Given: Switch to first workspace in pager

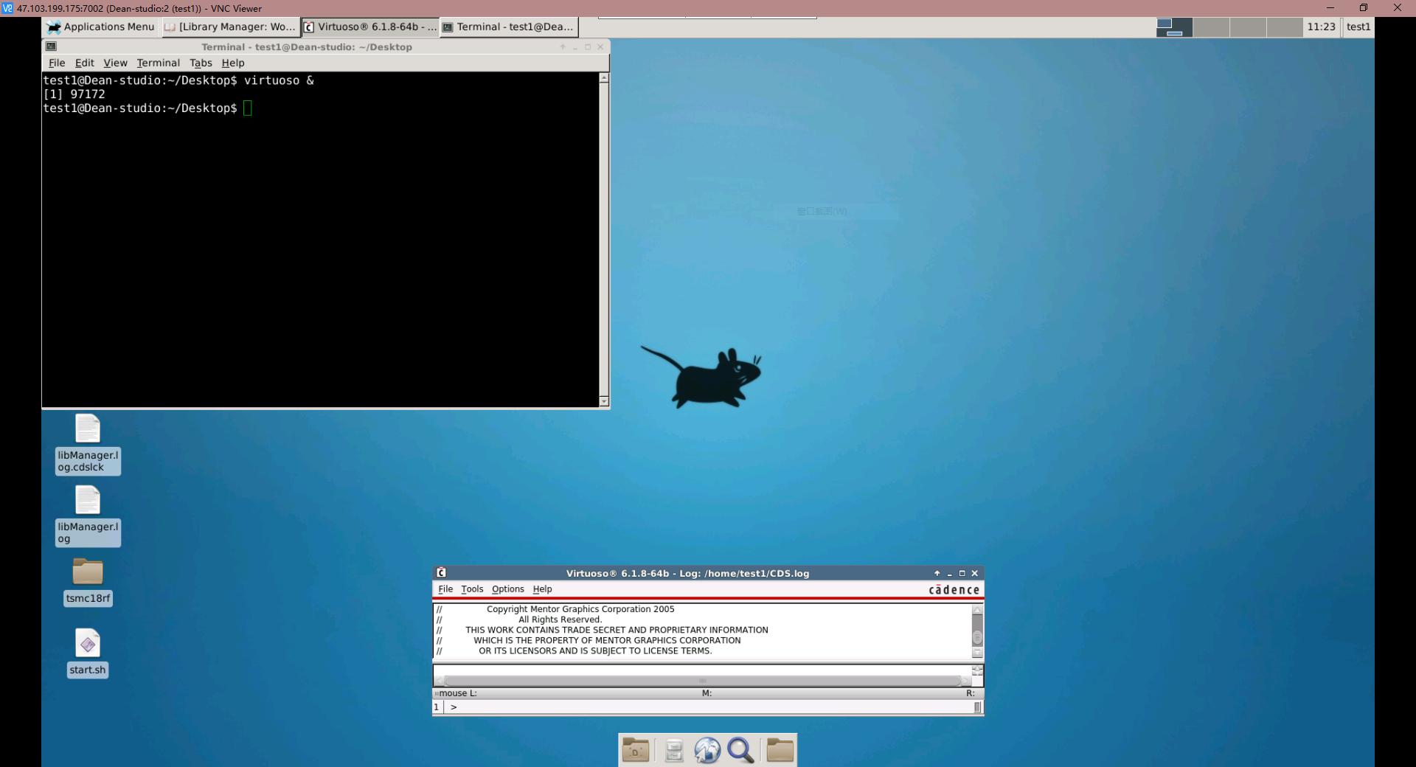Looking at the screenshot, I should pos(1174,27).
